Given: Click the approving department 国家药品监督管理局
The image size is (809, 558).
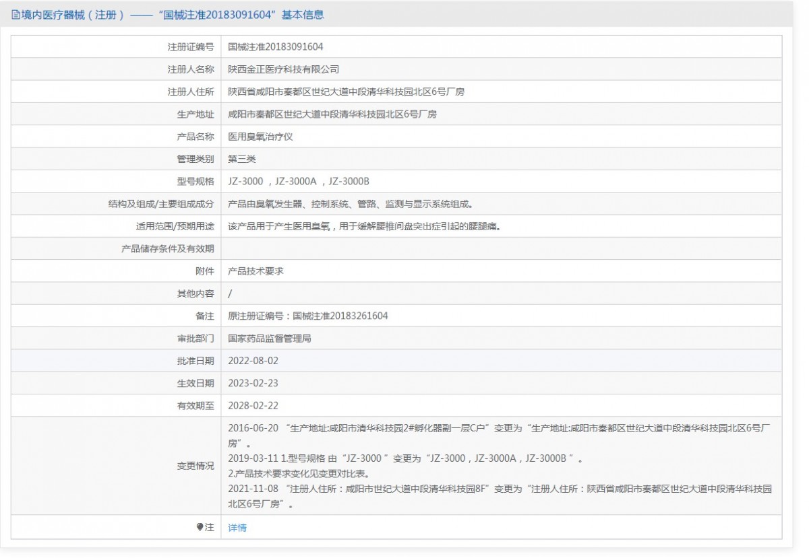Looking at the screenshot, I should click(x=270, y=339).
